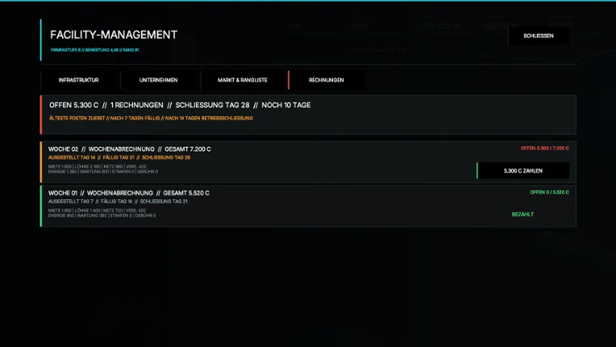Click the Facility-Management title

(x=114, y=35)
